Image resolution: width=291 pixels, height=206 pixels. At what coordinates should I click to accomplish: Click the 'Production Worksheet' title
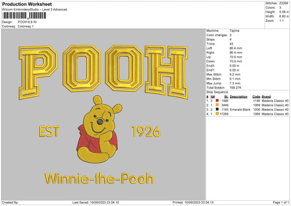coord(27,4)
